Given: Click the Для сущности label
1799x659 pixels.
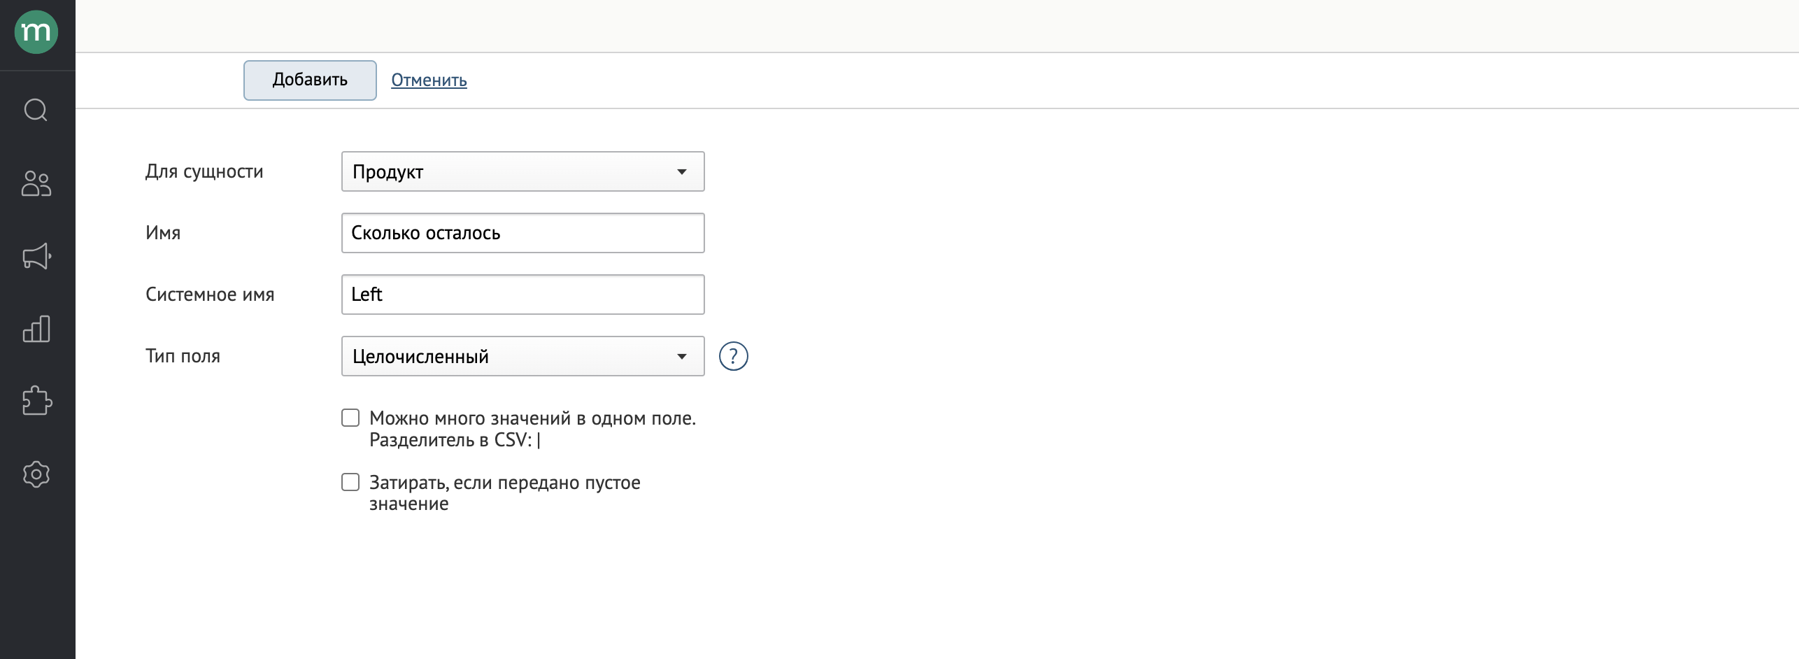Looking at the screenshot, I should pos(204,171).
